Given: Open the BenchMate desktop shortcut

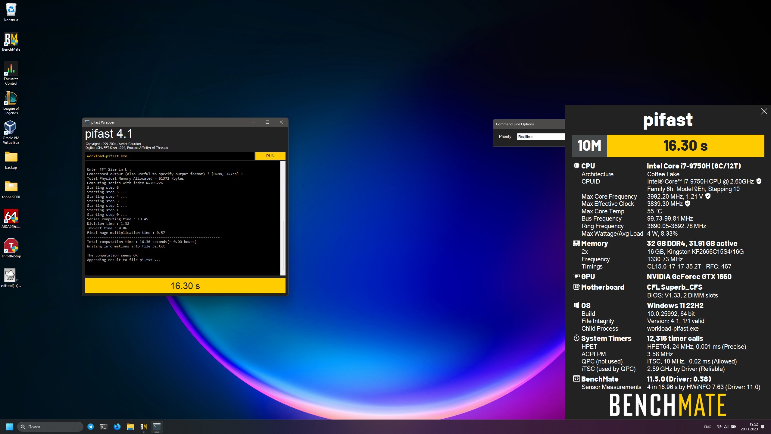Looking at the screenshot, I should tap(11, 42).
